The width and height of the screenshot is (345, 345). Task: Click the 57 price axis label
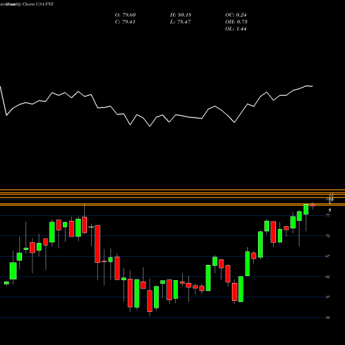coord(328,297)
